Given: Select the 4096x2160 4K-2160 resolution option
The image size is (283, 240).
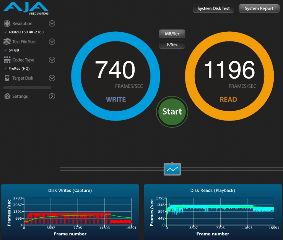Looking at the screenshot, I should pos(26,32).
